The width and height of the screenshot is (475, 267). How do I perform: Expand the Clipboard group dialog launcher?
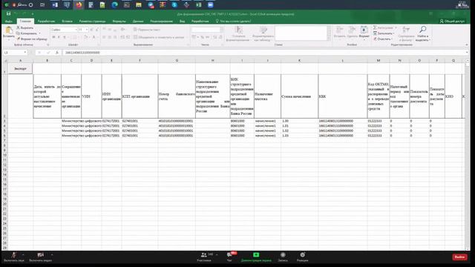click(47, 44)
